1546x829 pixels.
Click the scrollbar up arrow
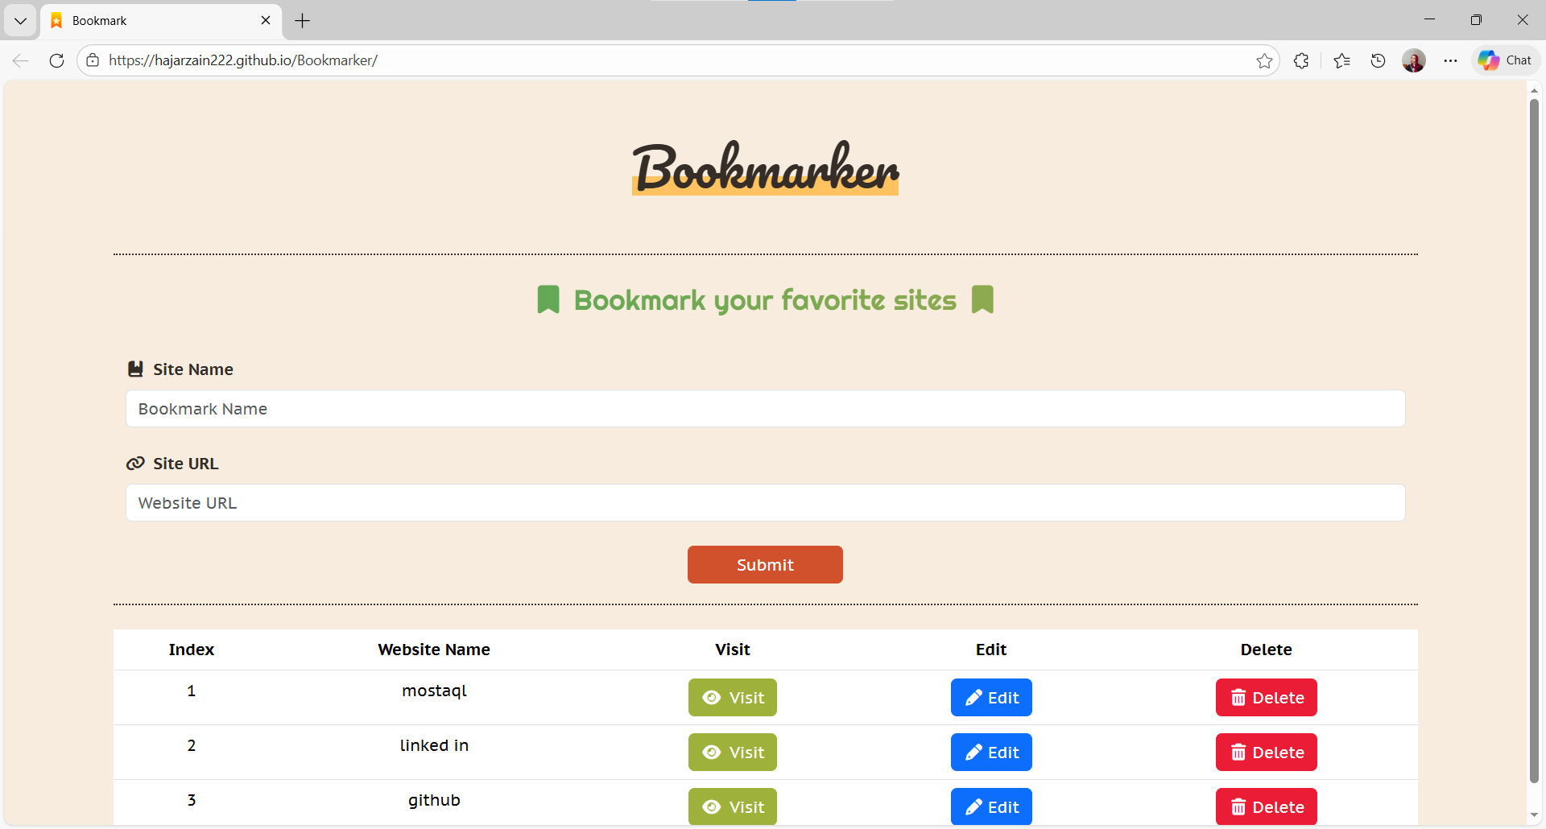(x=1535, y=90)
